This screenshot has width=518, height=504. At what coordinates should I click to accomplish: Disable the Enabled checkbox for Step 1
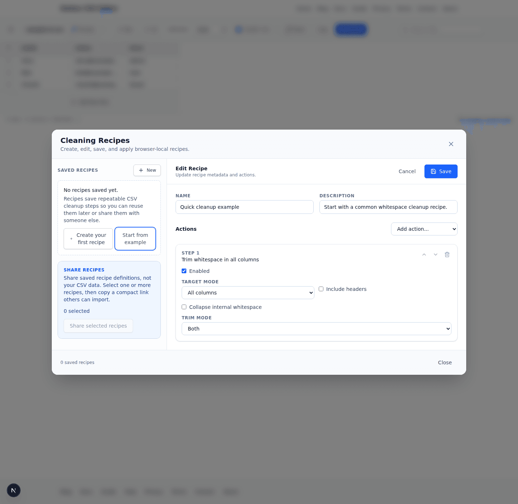pyautogui.click(x=184, y=271)
